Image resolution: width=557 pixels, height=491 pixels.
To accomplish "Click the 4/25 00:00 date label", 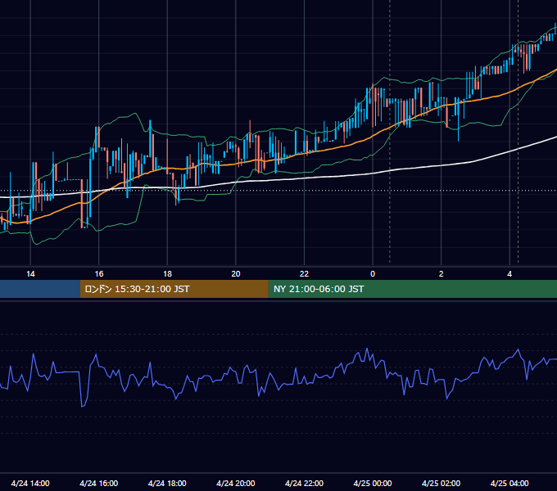I will pyautogui.click(x=373, y=483).
